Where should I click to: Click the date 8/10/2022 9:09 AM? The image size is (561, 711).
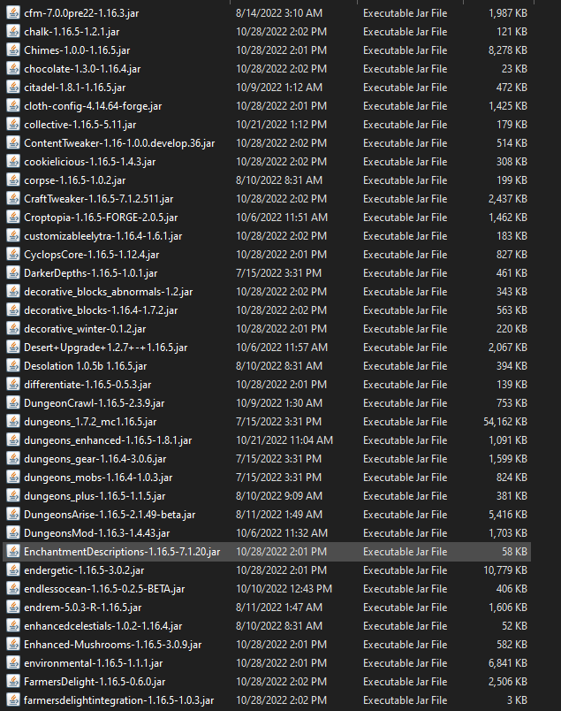click(279, 496)
